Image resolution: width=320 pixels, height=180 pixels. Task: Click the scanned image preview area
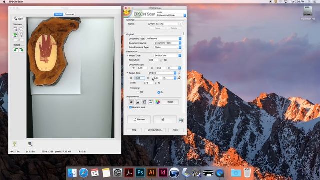click(x=71, y=78)
